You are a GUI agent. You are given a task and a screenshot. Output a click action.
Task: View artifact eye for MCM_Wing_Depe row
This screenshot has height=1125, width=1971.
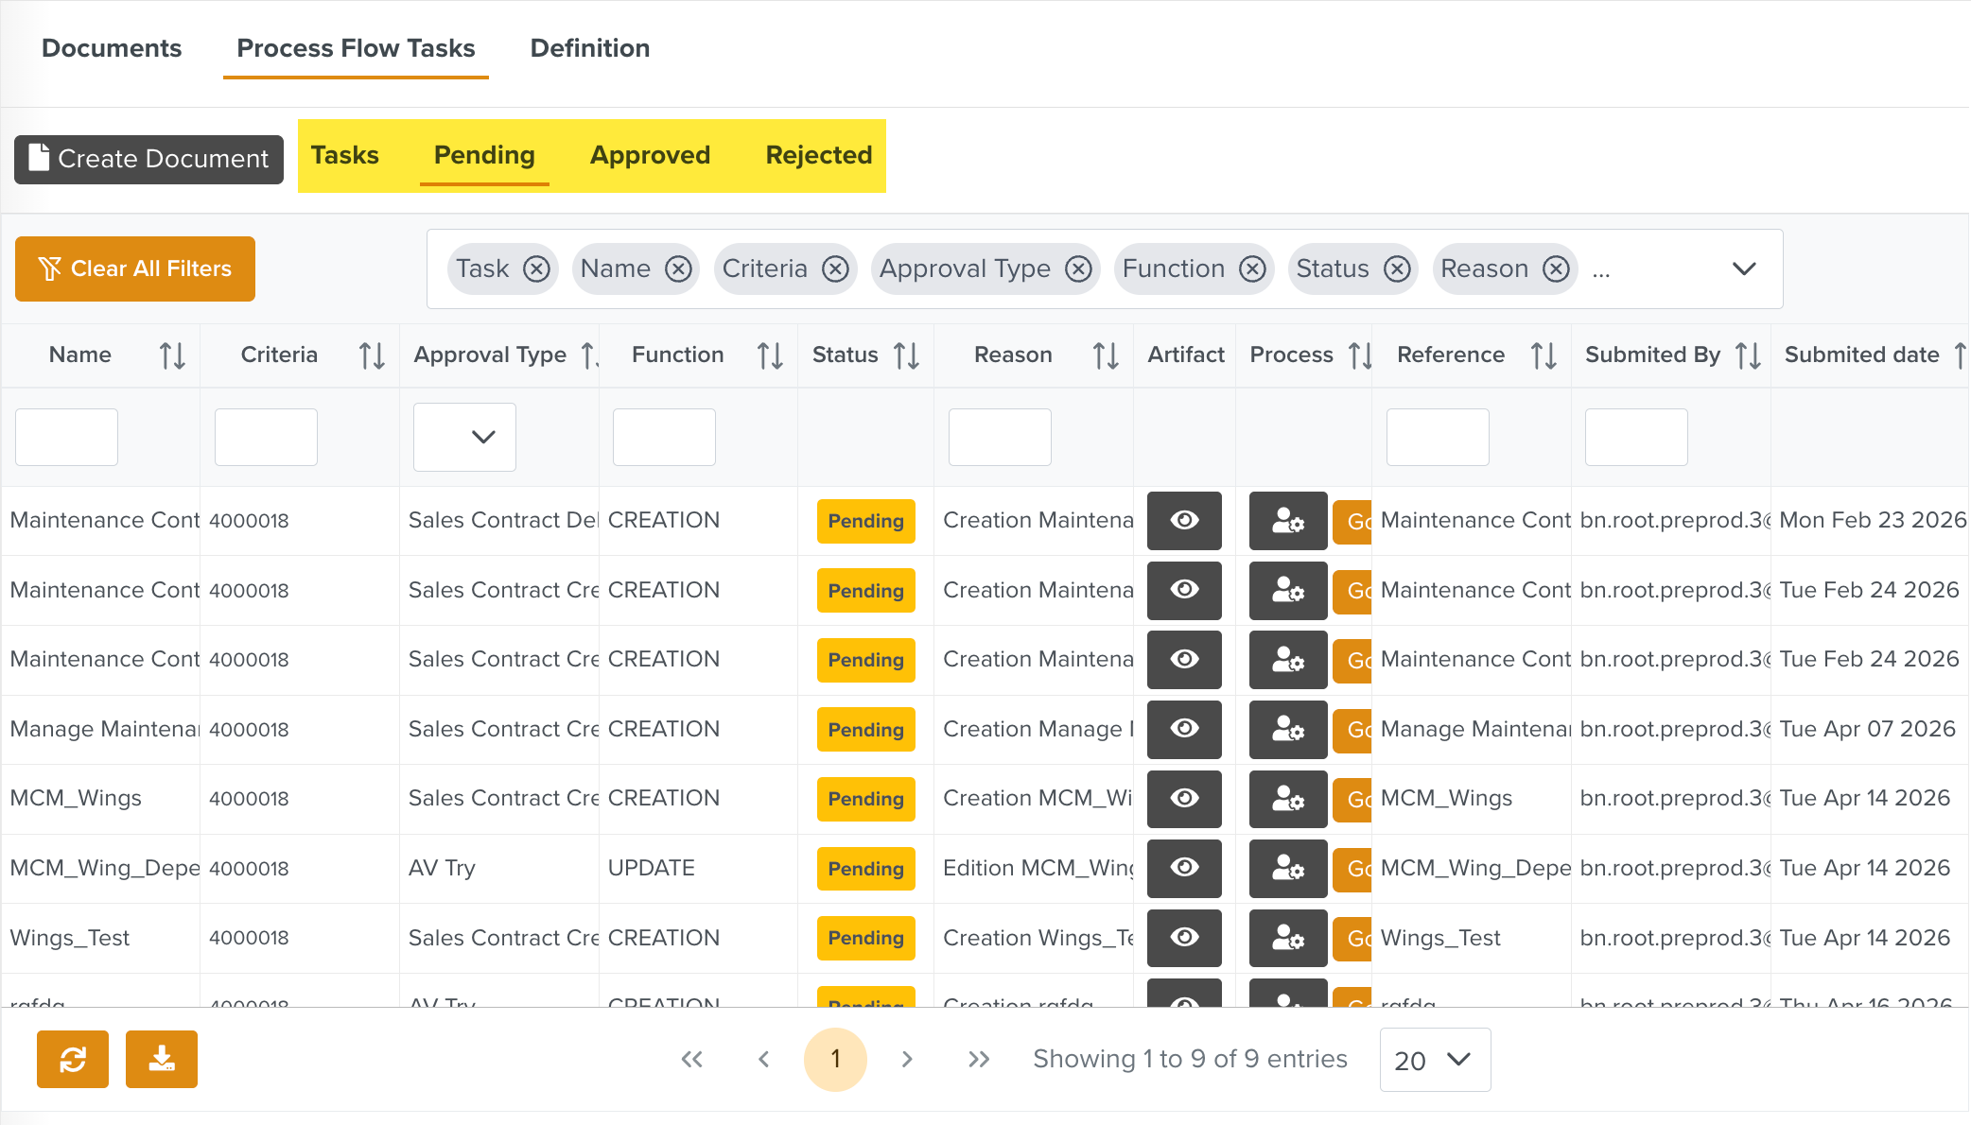point(1184,868)
